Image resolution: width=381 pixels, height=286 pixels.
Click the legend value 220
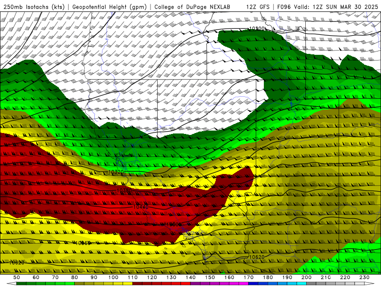345,277
